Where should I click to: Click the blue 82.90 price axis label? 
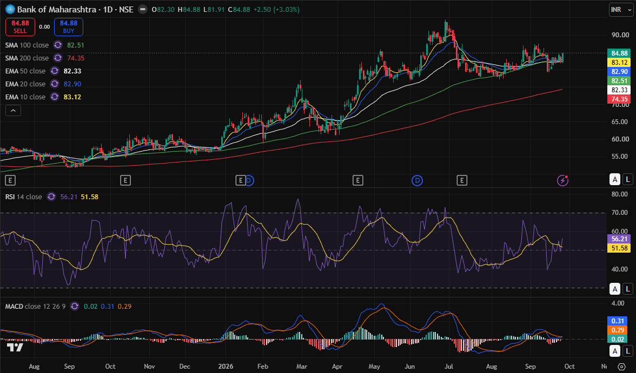click(619, 72)
